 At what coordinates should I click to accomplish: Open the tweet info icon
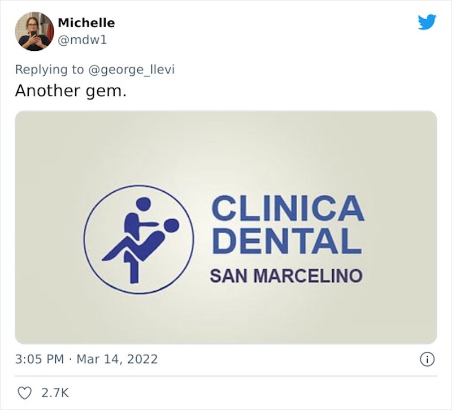click(428, 359)
